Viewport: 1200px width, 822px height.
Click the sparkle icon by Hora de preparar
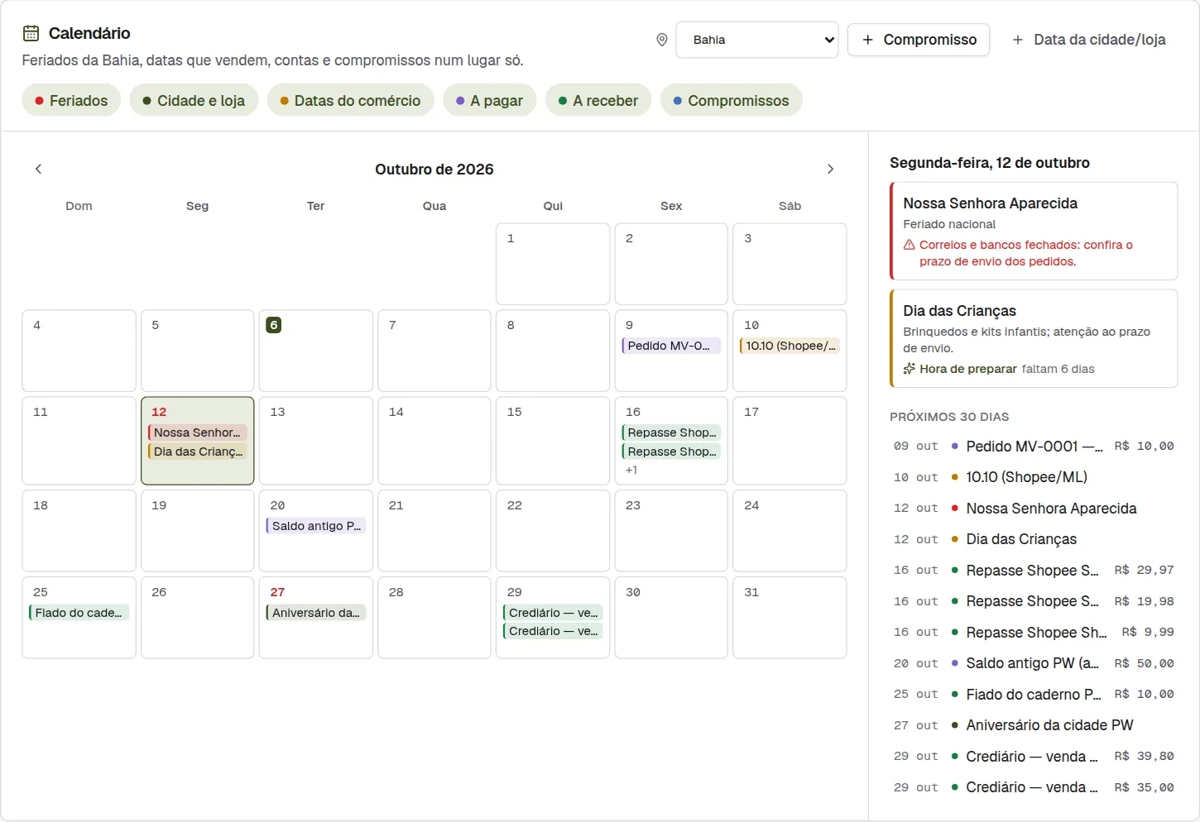[909, 369]
